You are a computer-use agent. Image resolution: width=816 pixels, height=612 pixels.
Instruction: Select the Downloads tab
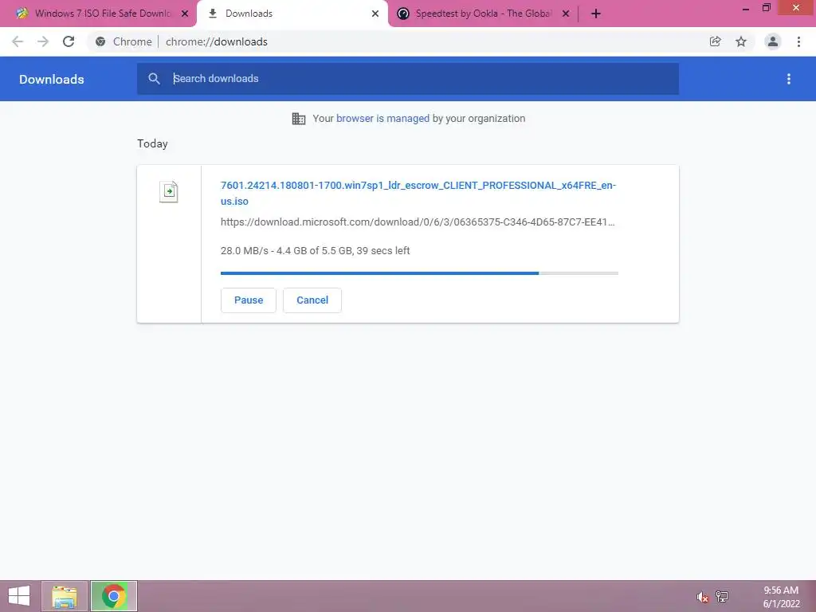292,14
